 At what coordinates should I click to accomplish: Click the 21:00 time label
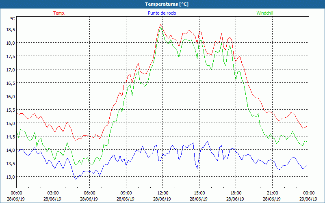click(272, 193)
